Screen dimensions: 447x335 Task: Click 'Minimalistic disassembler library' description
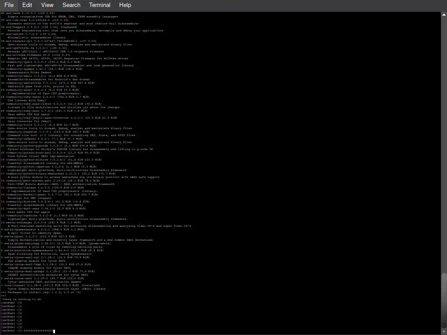coord(37,38)
